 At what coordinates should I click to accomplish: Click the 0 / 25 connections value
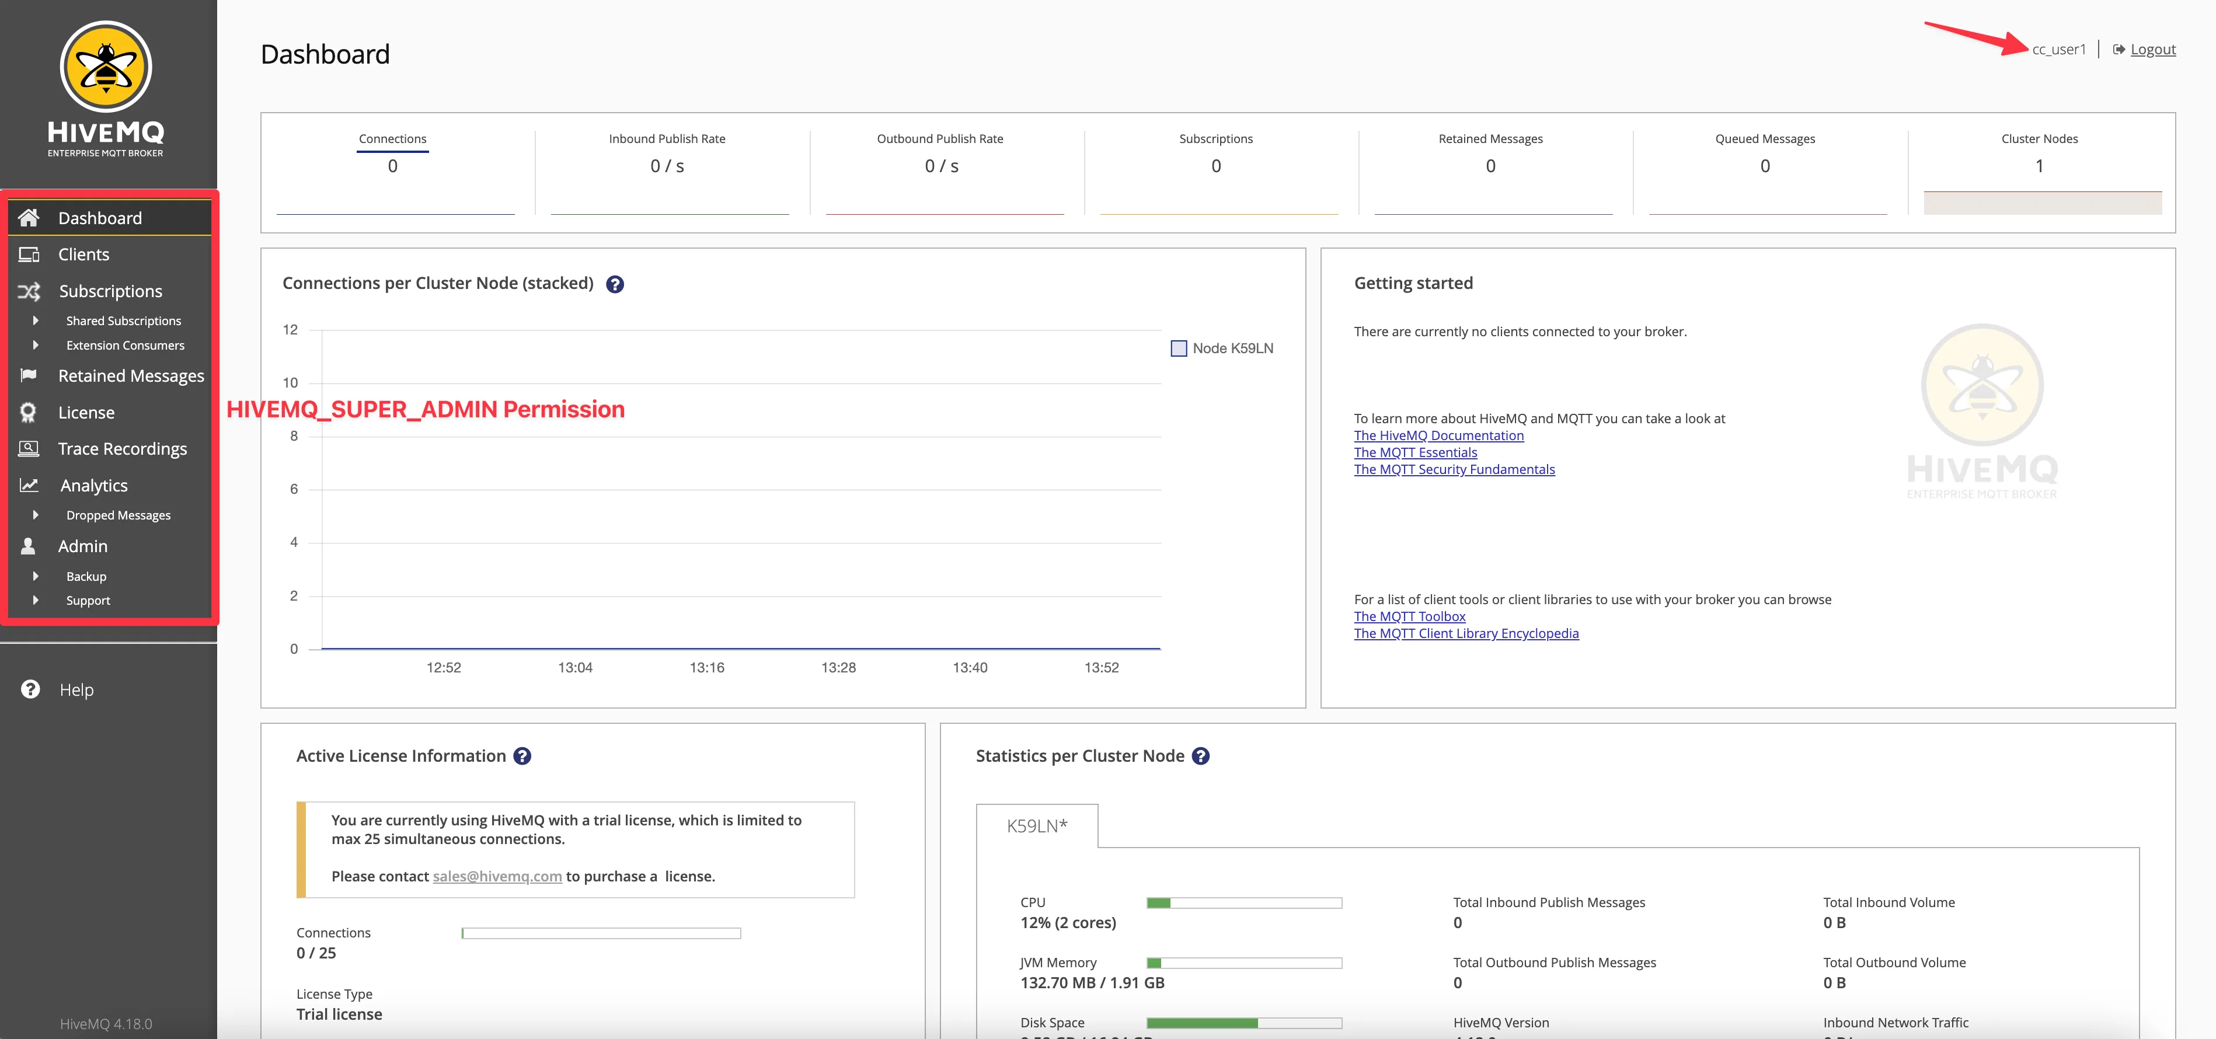pos(316,953)
